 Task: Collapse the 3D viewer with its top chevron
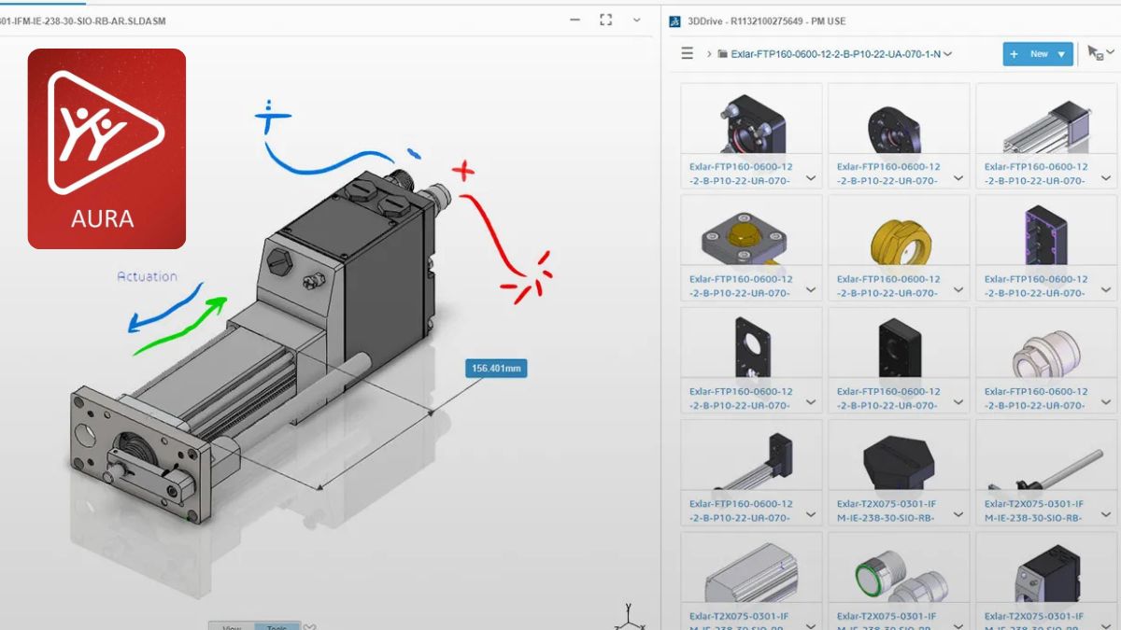coord(635,19)
